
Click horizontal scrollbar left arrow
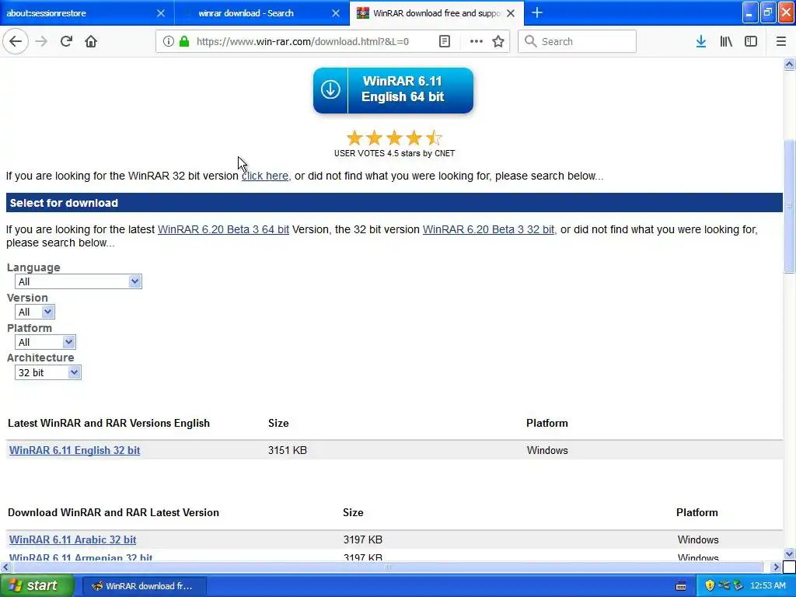(5, 567)
